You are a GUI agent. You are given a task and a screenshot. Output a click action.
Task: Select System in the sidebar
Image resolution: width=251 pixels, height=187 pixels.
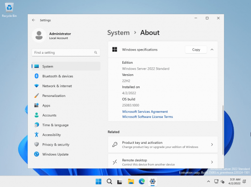tap(66, 66)
